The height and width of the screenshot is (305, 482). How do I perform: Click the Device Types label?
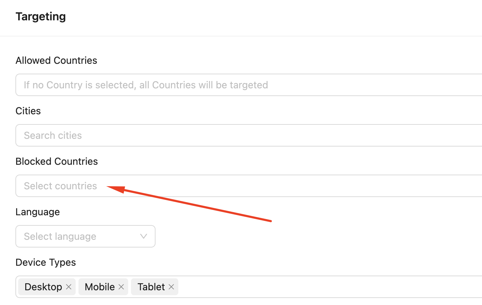coord(46,262)
